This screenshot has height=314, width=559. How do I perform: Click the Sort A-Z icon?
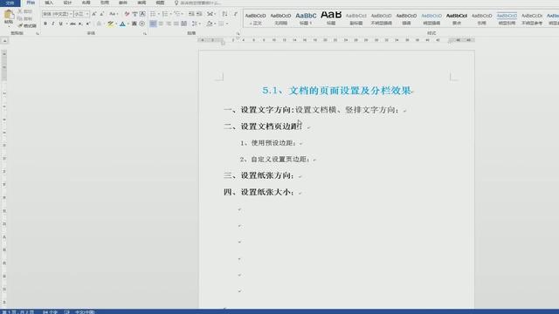[224, 14]
